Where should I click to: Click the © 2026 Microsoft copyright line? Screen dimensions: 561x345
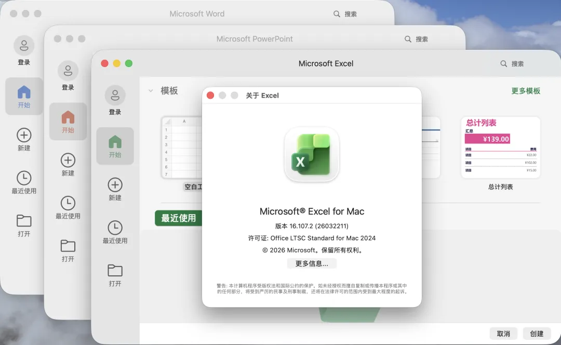coord(312,250)
